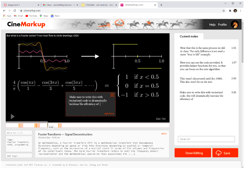Open the News bookmark
The height and width of the screenshot is (169, 244).
tap(55, 16)
